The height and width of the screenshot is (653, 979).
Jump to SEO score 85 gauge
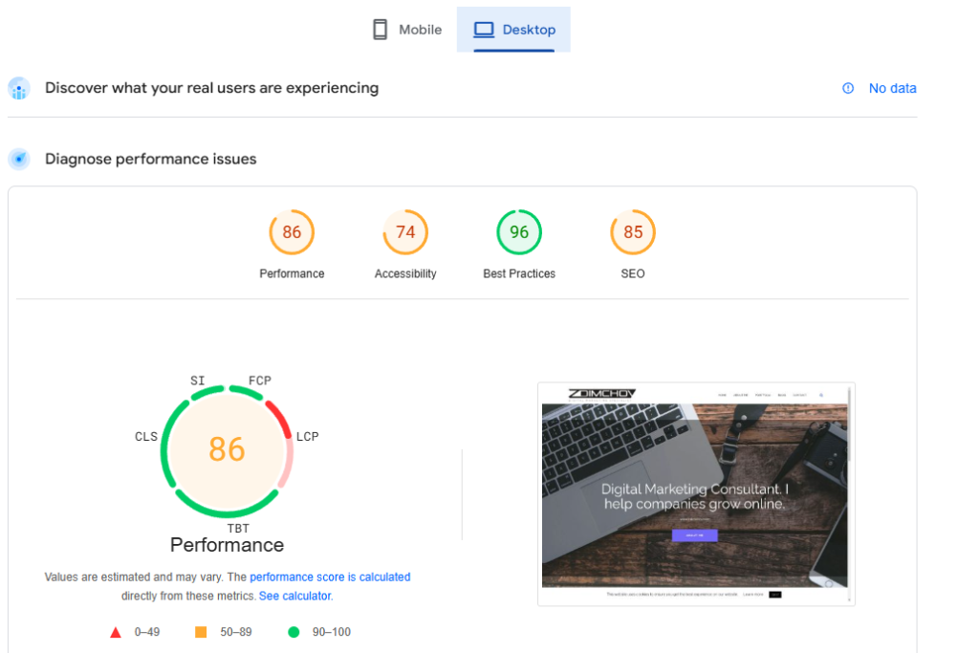pyautogui.click(x=633, y=232)
